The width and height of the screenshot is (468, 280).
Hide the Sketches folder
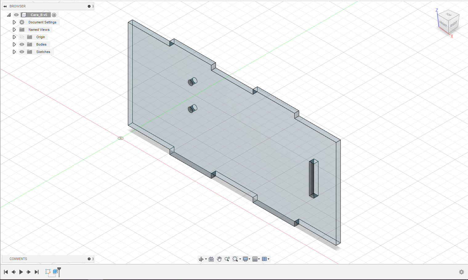point(22,52)
